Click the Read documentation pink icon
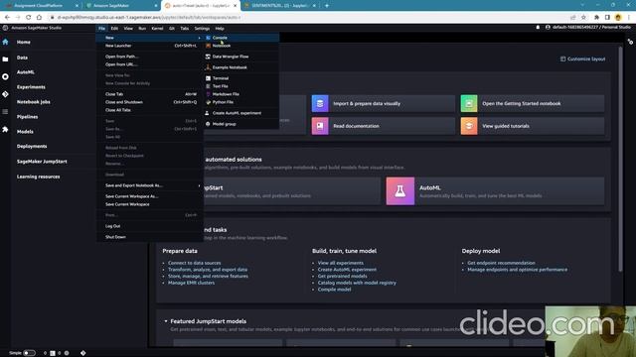 [x=320, y=126]
